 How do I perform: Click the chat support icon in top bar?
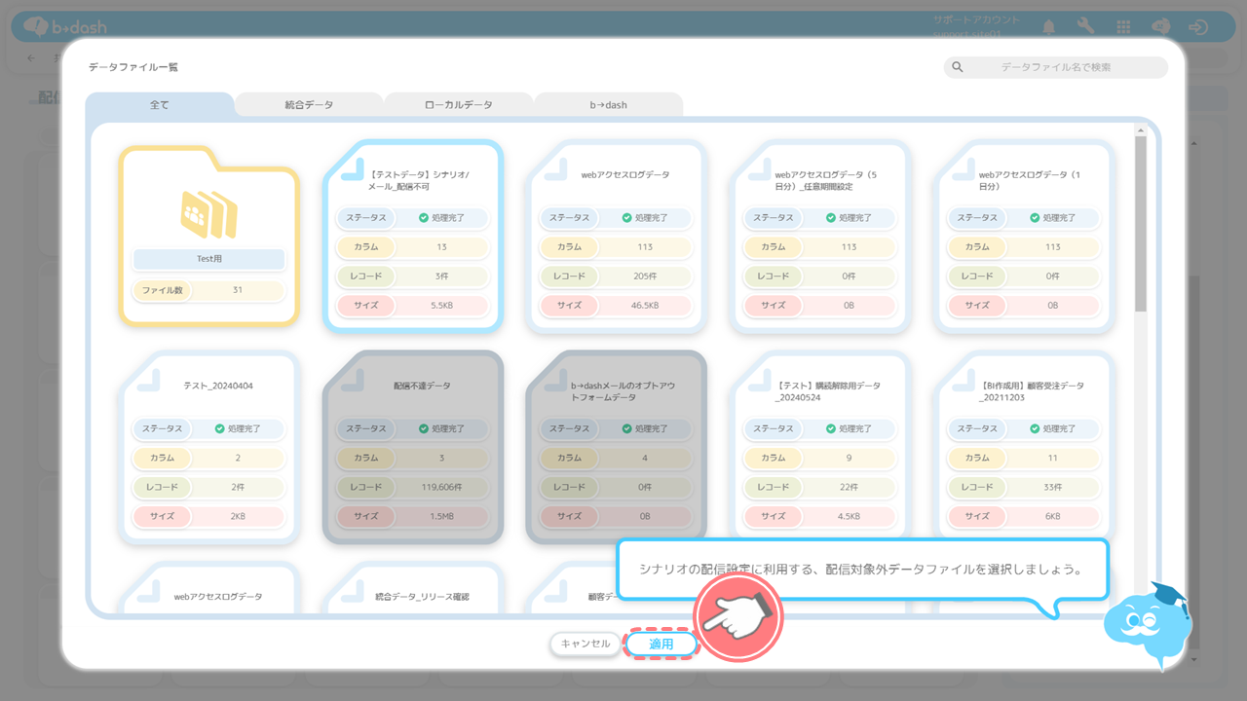pyautogui.click(x=1161, y=27)
